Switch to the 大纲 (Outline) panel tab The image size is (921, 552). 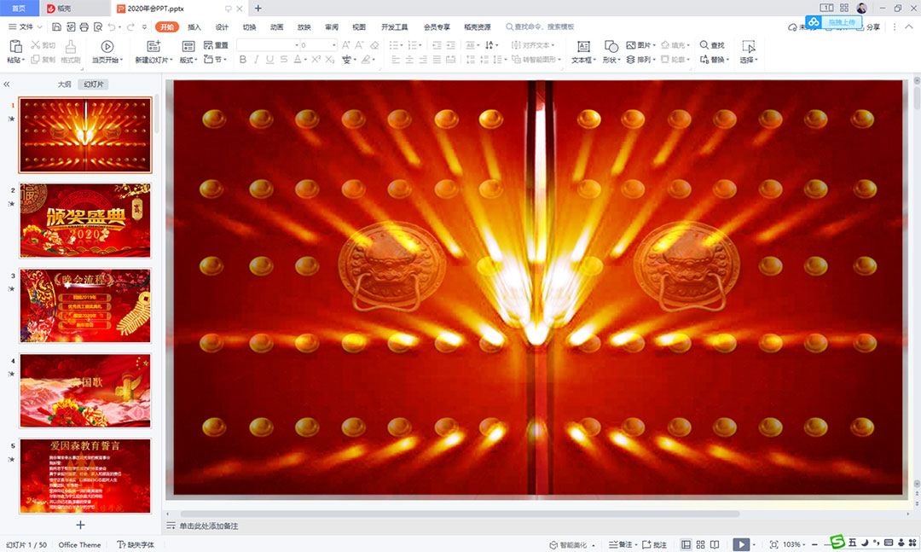[64, 84]
